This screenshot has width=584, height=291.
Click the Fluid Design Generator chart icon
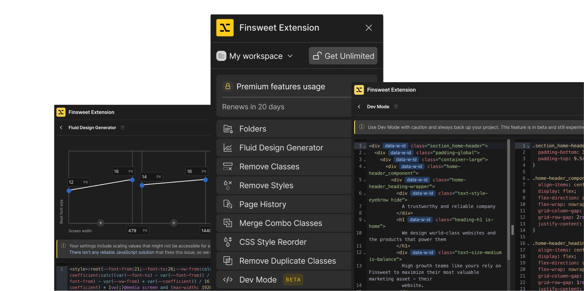(x=228, y=148)
